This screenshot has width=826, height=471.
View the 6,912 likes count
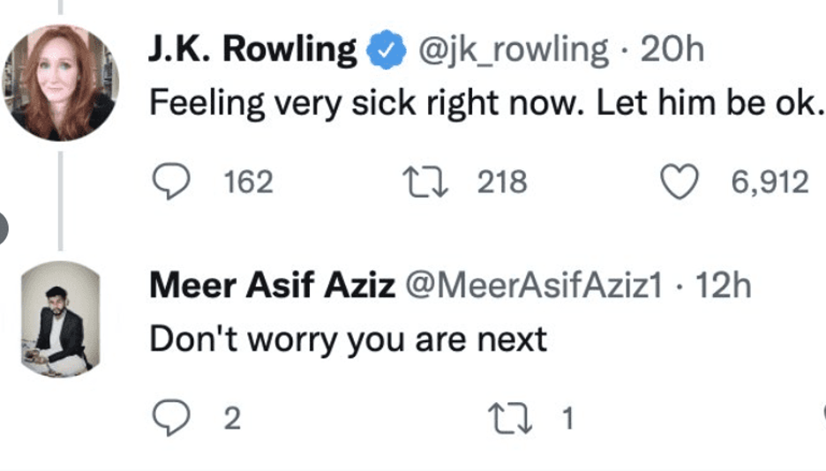770,182
